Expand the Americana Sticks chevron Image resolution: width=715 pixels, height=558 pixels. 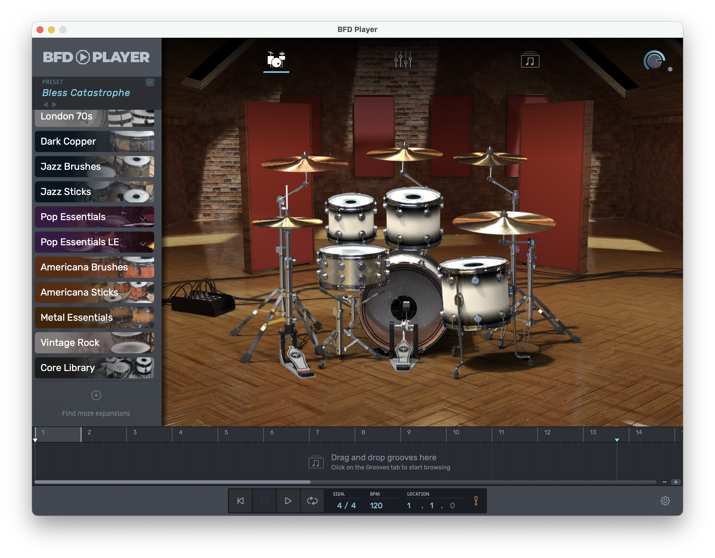click(143, 294)
